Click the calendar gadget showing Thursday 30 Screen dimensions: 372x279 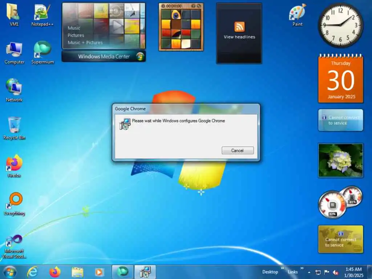pos(341,78)
